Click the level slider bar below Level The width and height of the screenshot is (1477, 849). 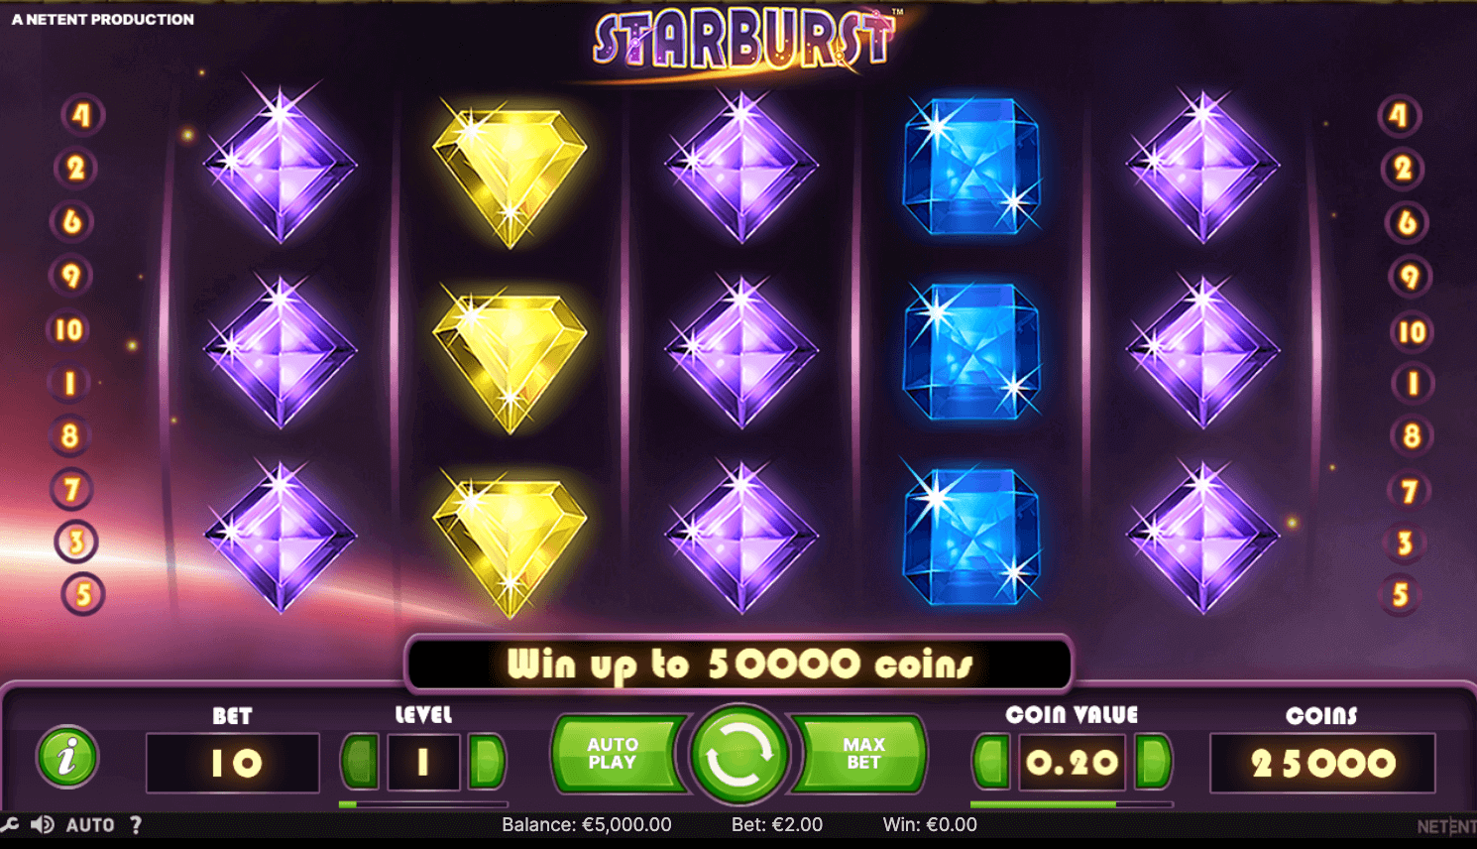pos(423,804)
